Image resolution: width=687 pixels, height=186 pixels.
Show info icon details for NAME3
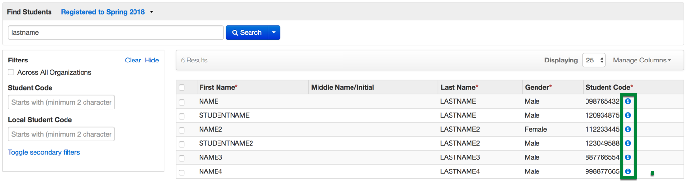(628, 157)
